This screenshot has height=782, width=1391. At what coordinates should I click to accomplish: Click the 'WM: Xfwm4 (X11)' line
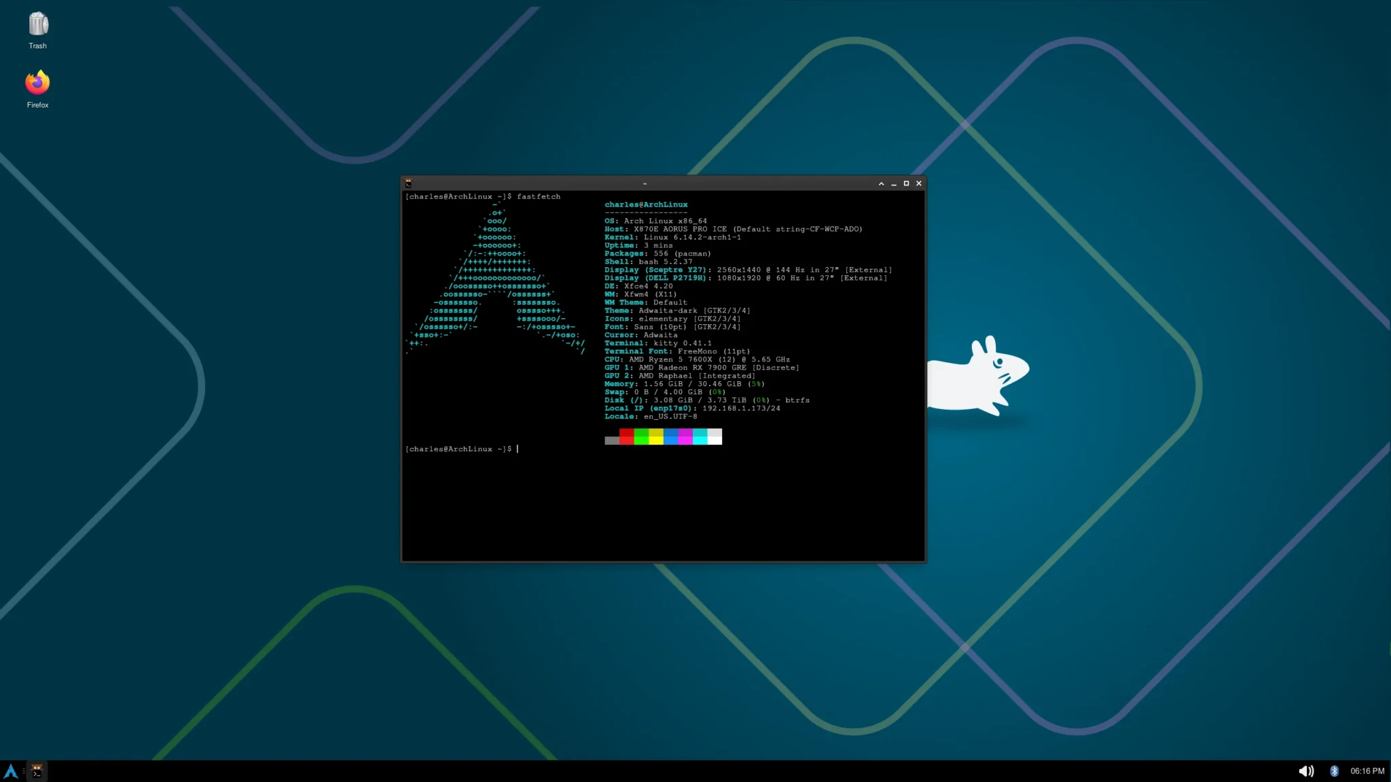pos(641,294)
